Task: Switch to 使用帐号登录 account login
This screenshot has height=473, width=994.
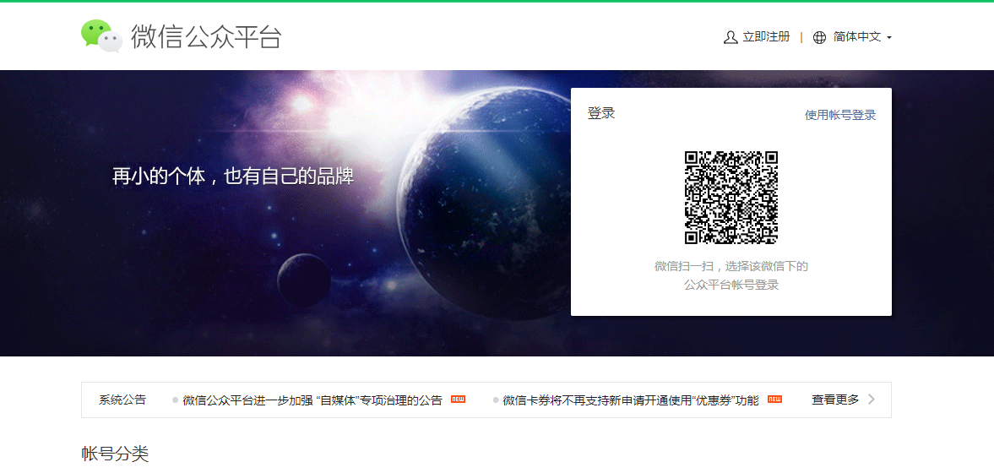Action: pyautogui.click(x=840, y=115)
